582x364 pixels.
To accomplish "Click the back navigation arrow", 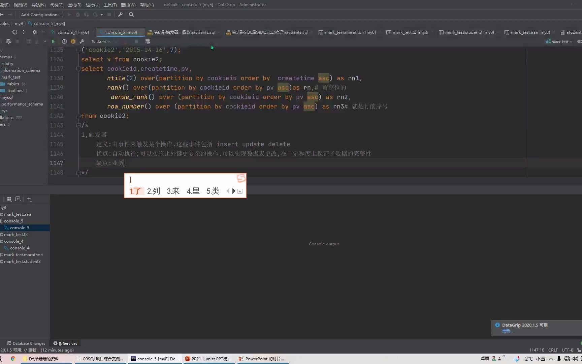I will [x=2, y=14].
